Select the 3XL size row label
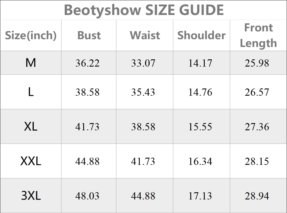Viewport: 287px width, 213px height. (31, 196)
